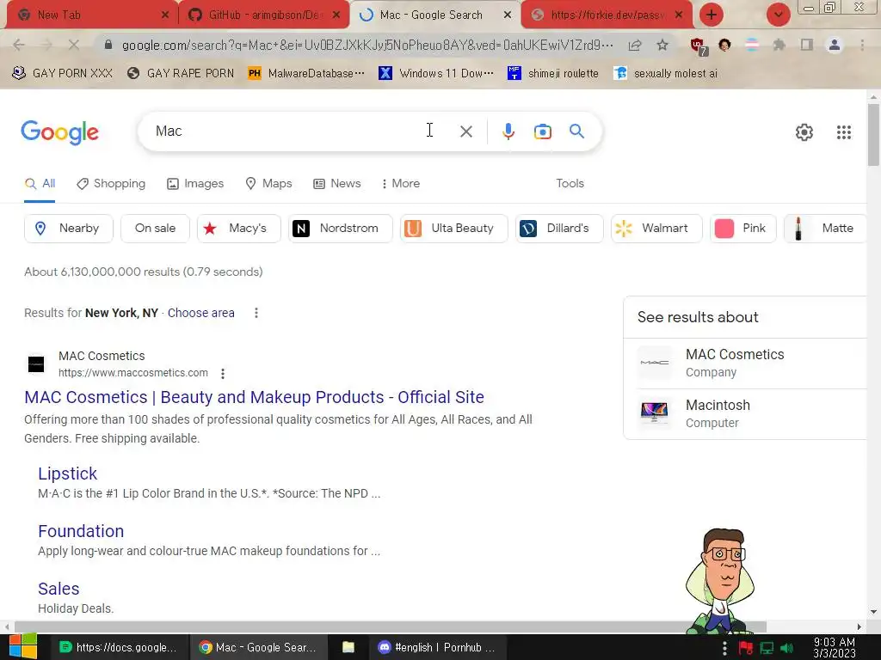Click the Walmart filter chip
The image size is (881, 660).
[656, 229]
